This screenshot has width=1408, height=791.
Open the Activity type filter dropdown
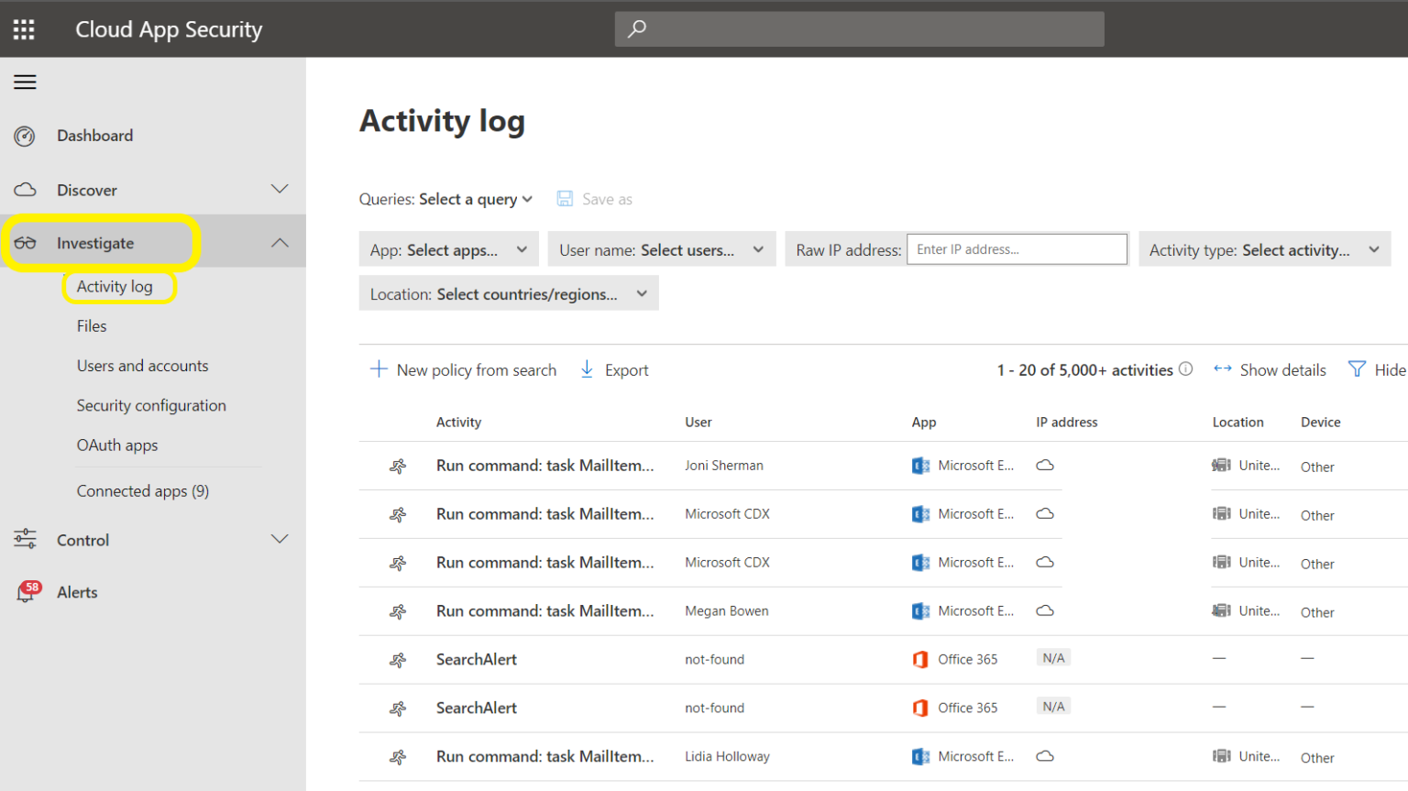tap(1264, 248)
